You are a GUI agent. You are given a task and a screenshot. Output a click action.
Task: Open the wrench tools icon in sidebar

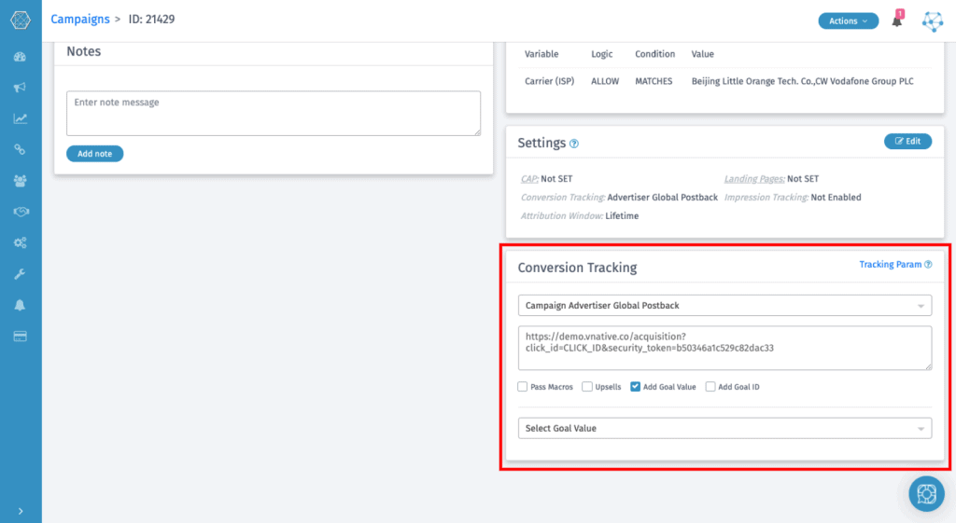point(20,274)
